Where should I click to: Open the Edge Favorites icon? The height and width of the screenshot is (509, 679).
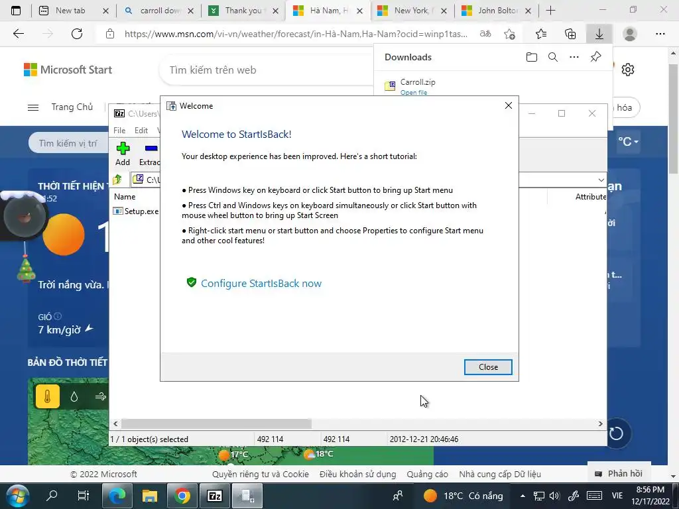tap(541, 34)
